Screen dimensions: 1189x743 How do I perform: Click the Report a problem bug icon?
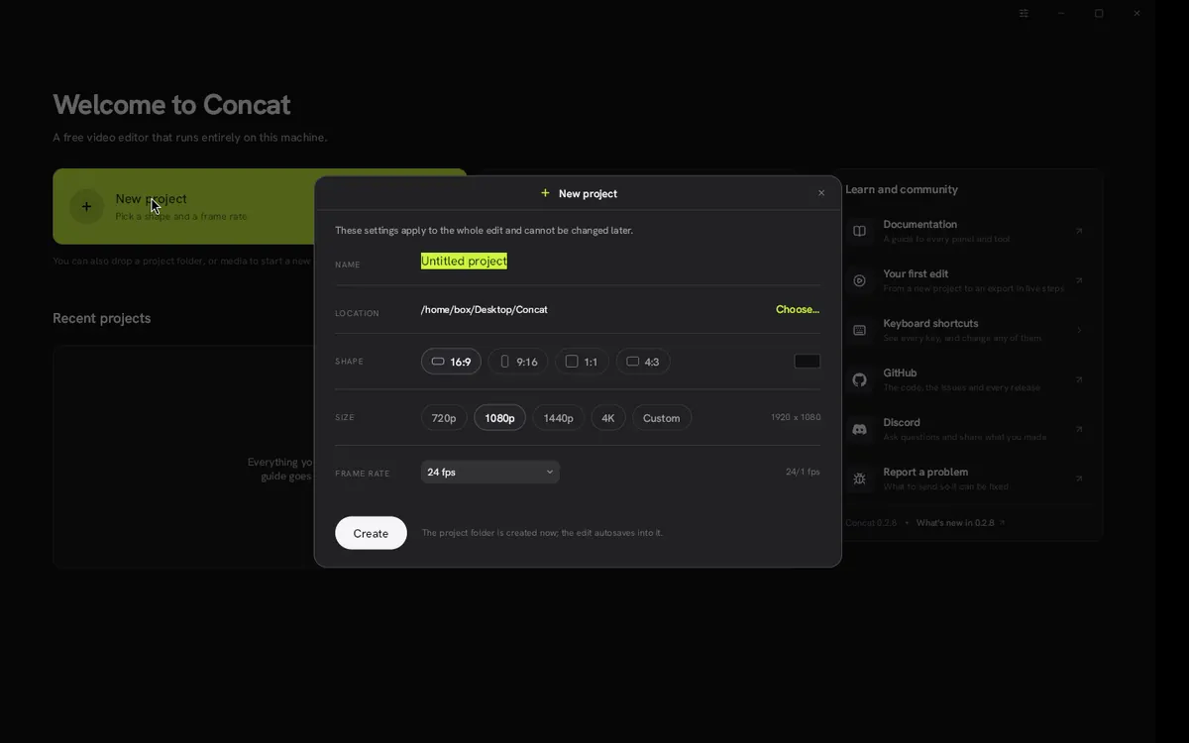tap(859, 478)
